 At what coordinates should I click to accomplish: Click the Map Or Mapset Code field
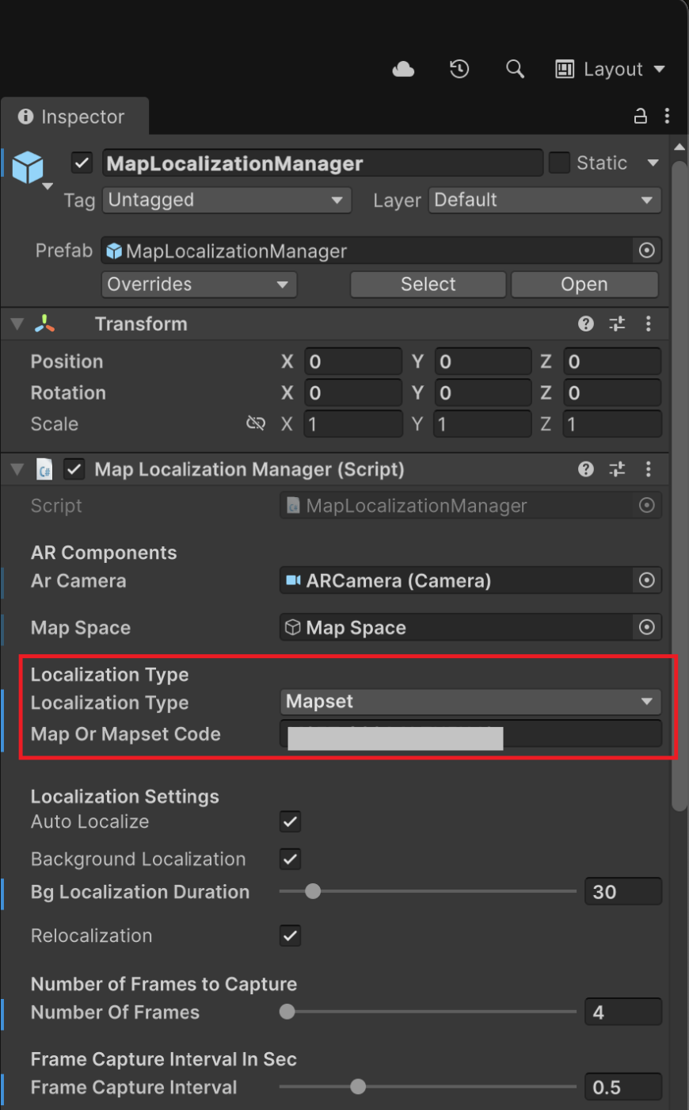[x=470, y=734]
